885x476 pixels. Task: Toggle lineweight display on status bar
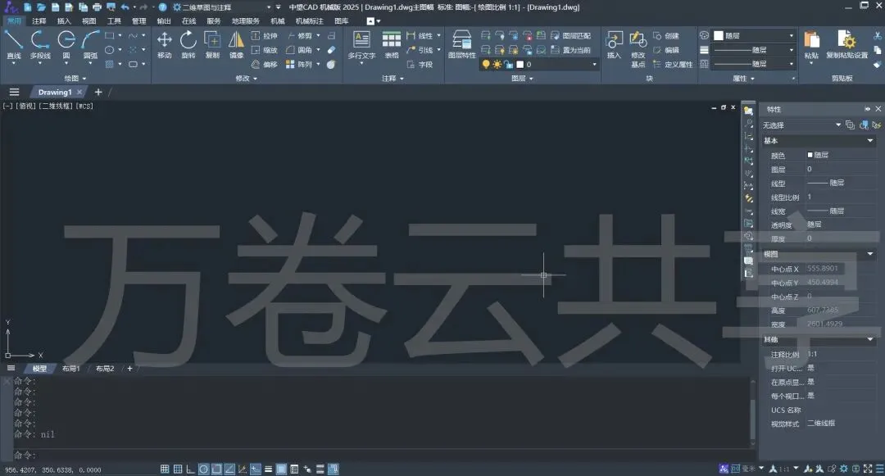point(268,469)
